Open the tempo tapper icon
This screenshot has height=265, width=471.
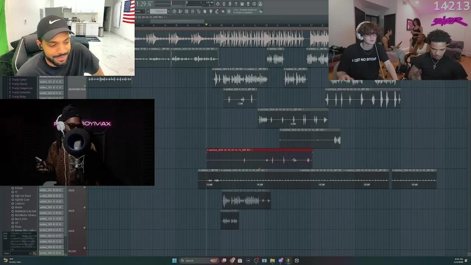(217, 11)
